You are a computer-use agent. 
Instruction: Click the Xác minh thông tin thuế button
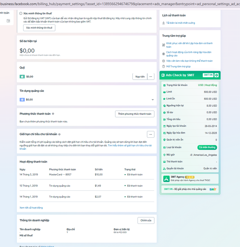(39, 28)
